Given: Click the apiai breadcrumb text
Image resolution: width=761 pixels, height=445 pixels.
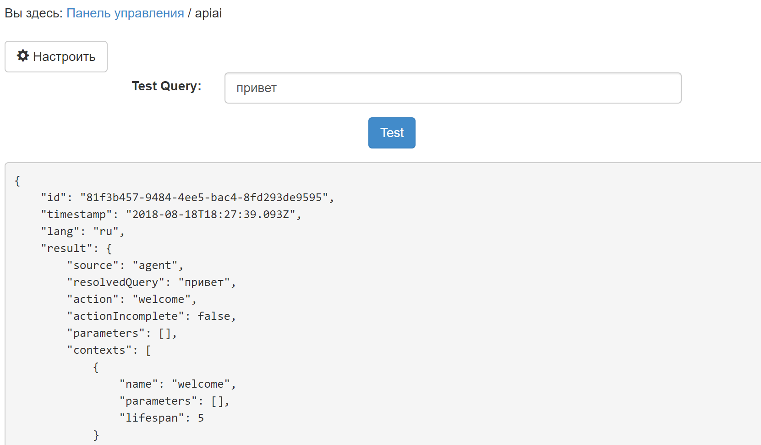Looking at the screenshot, I should [208, 13].
